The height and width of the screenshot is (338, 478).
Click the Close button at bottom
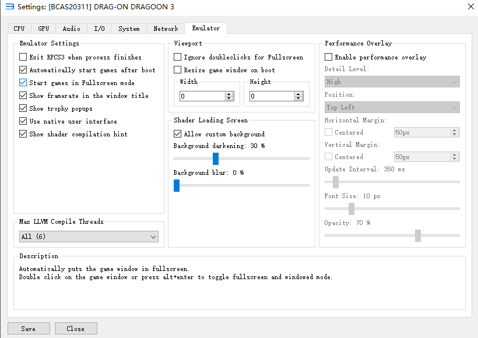[76, 329]
